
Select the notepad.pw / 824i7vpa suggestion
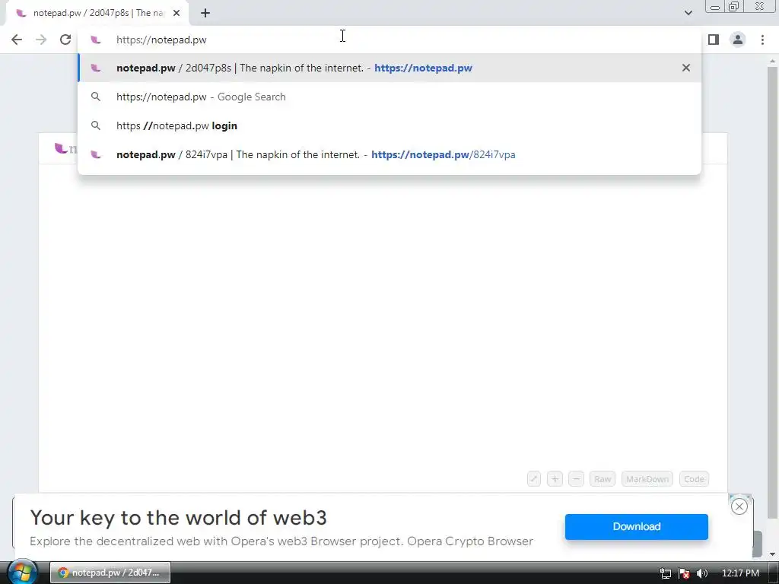(389, 154)
